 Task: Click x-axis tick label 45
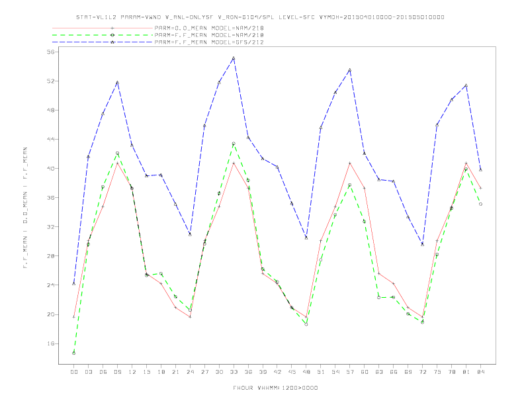(x=292, y=372)
